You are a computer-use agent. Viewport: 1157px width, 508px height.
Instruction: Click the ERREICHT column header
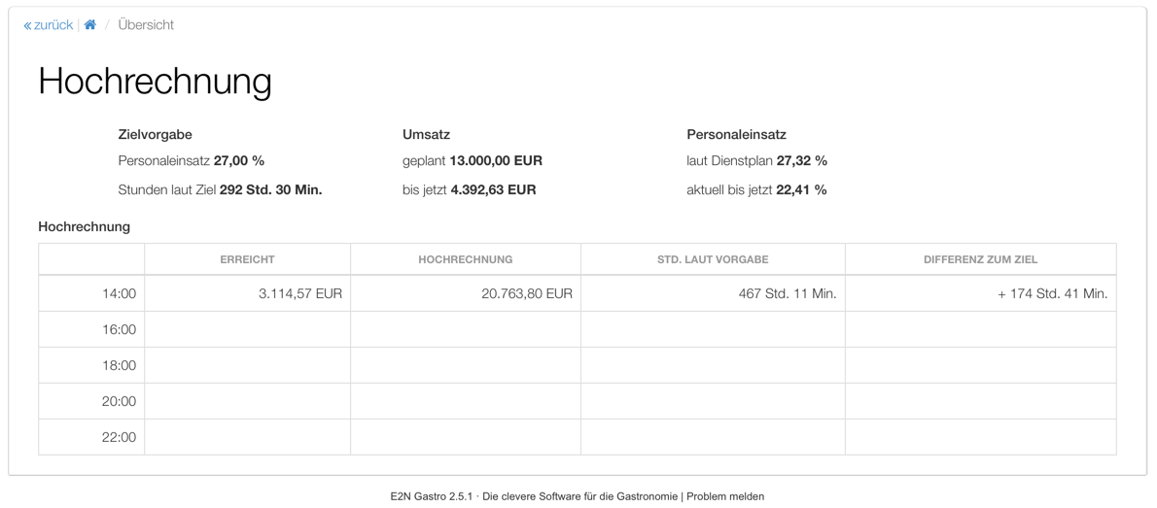point(247,259)
